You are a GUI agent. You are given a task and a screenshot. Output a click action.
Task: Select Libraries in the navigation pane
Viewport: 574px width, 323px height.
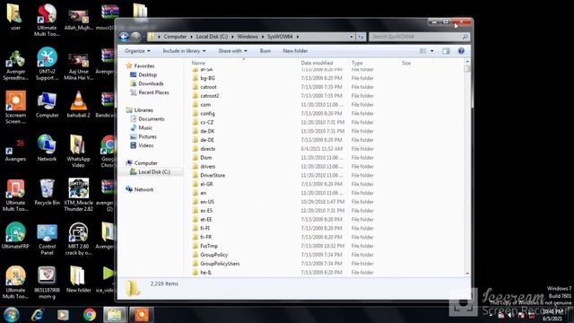point(140,109)
